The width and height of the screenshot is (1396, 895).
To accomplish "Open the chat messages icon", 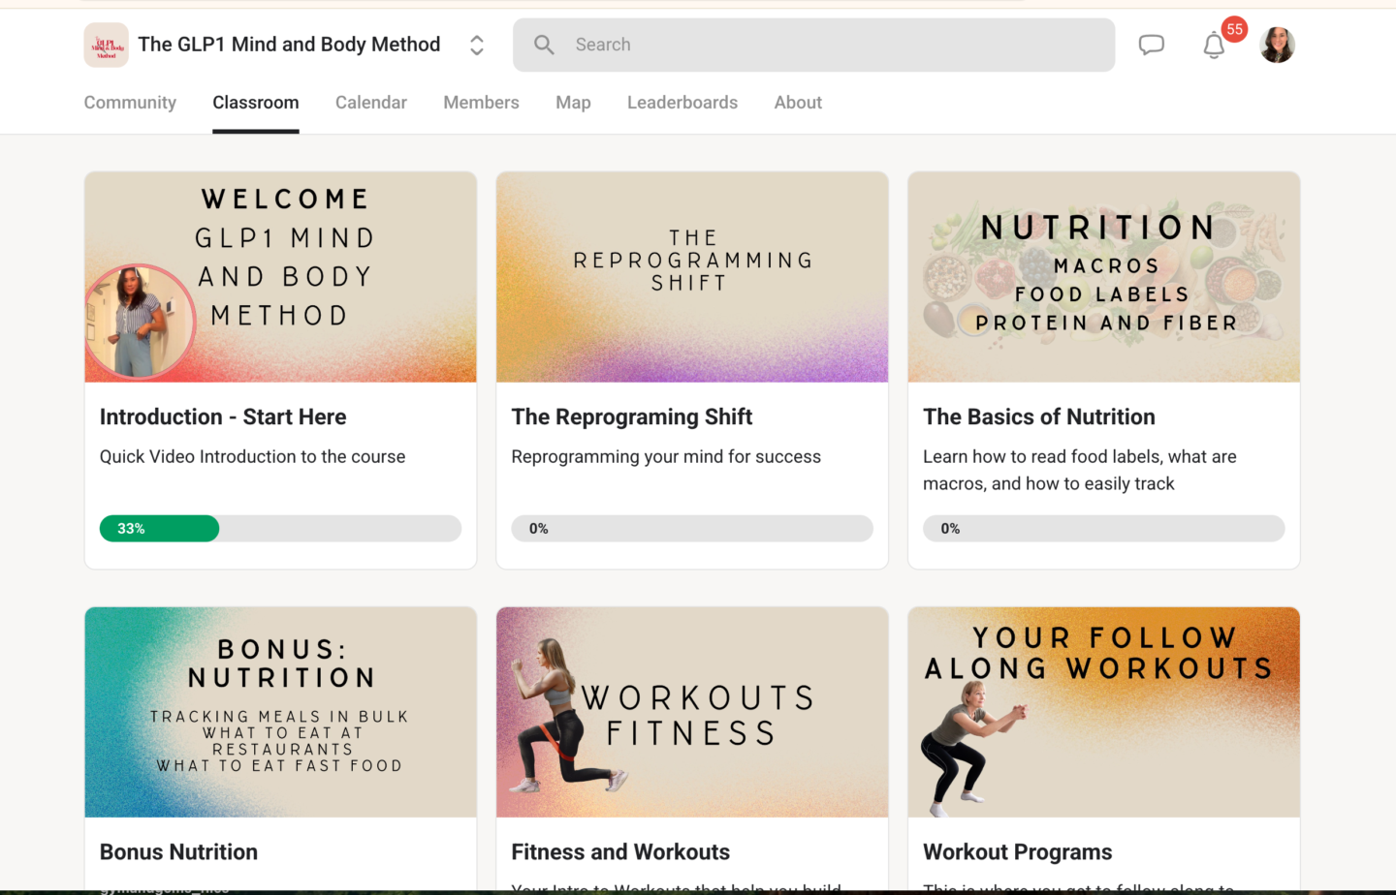I will (1152, 44).
